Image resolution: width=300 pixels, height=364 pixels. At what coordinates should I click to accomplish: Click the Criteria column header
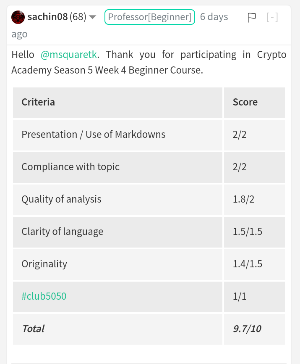tap(38, 102)
